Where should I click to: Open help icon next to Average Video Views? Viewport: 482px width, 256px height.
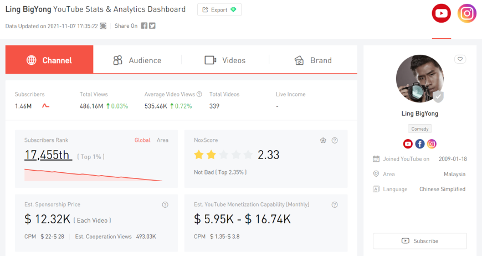tap(199, 94)
